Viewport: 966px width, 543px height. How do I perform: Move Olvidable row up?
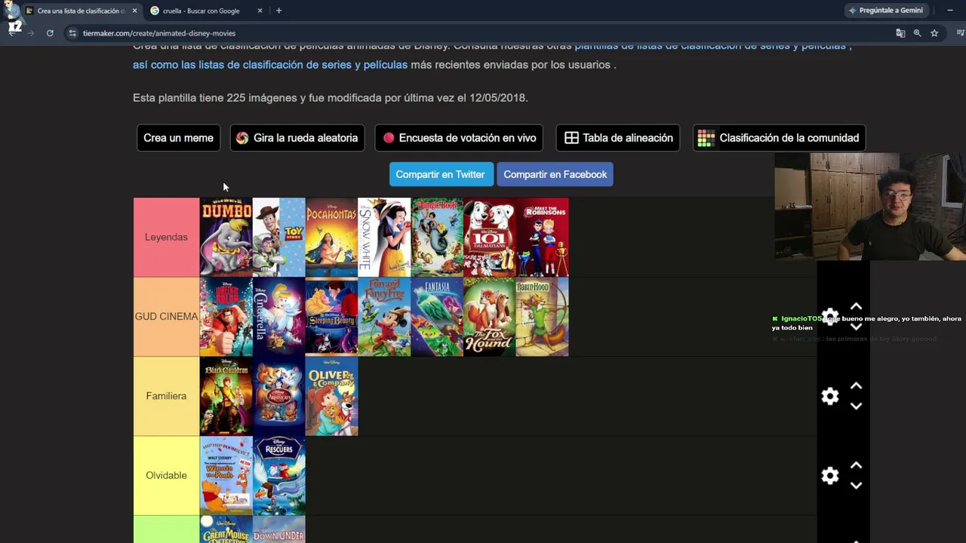pyautogui.click(x=856, y=465)
